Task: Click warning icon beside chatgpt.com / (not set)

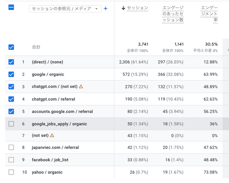Action: point(81,87)
